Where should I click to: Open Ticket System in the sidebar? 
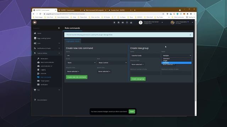[x=45, y=81]
